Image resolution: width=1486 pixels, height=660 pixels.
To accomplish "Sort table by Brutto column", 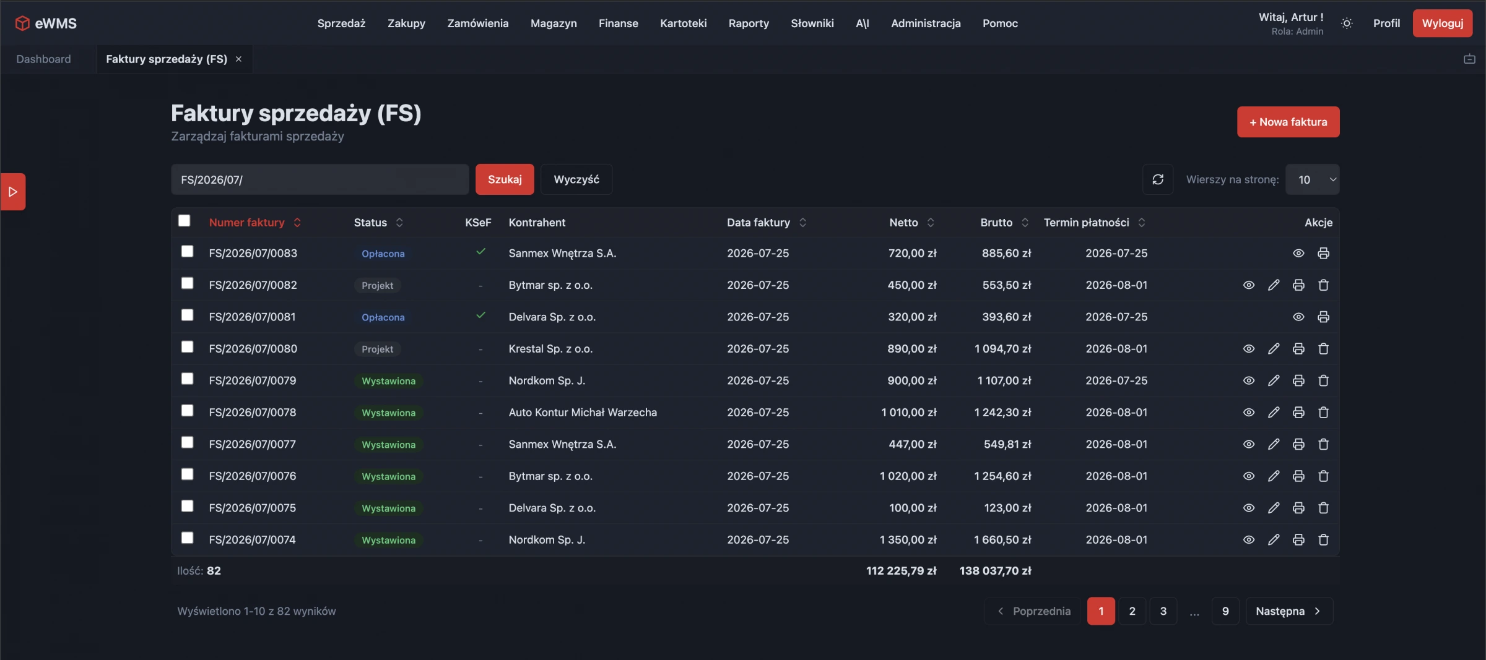I will tap(1004, 223).
